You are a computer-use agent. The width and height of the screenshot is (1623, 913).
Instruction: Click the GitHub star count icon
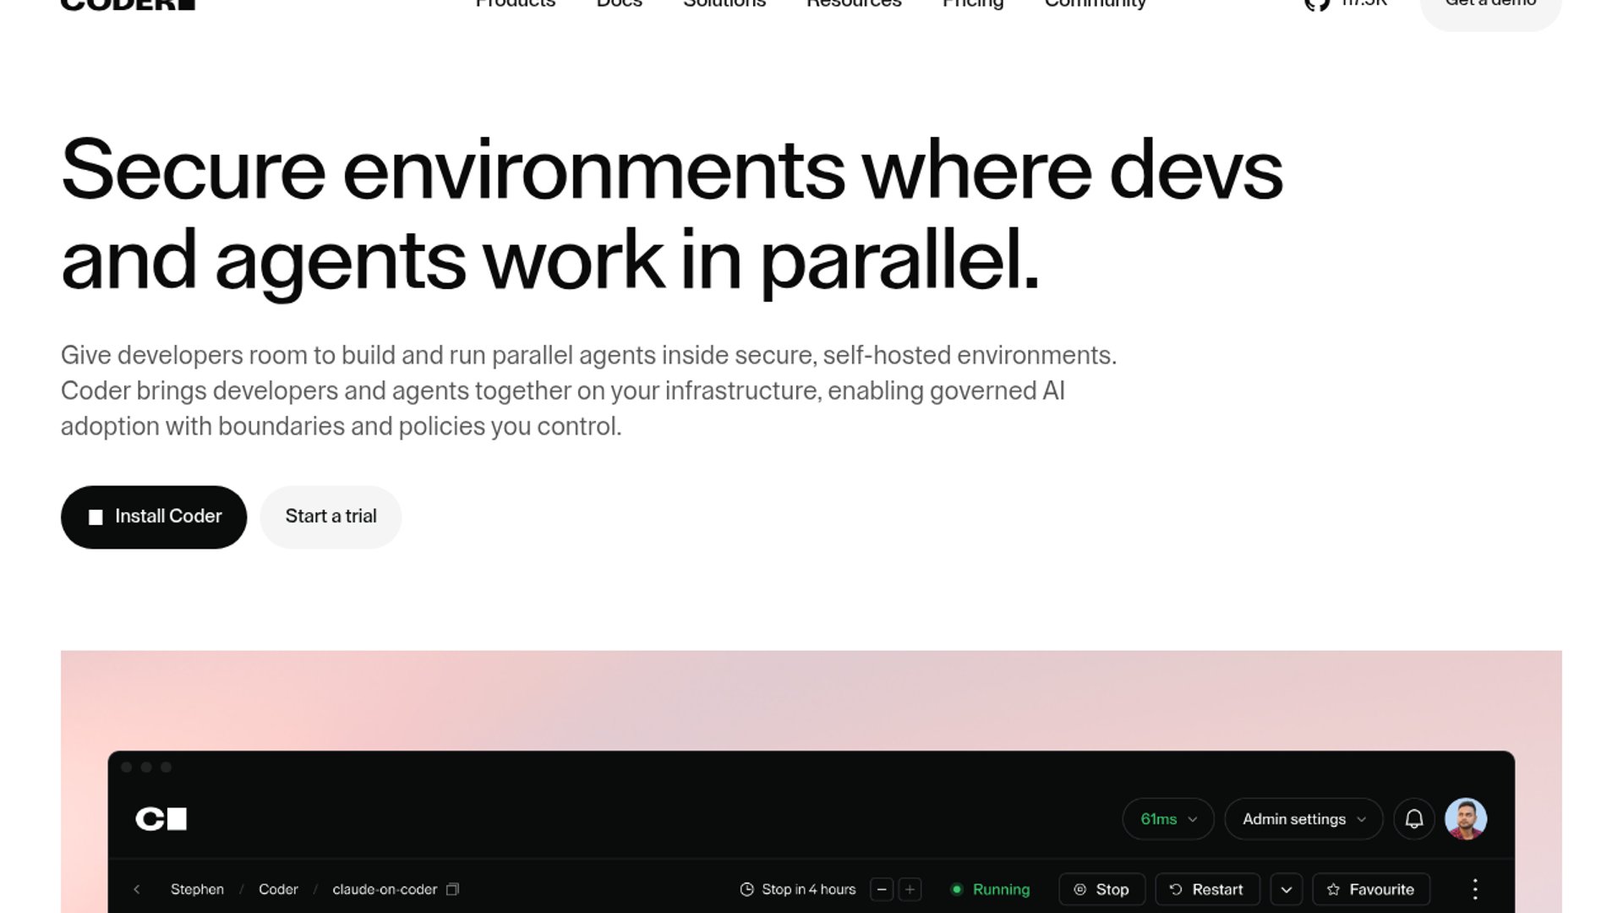[1317, 4]
